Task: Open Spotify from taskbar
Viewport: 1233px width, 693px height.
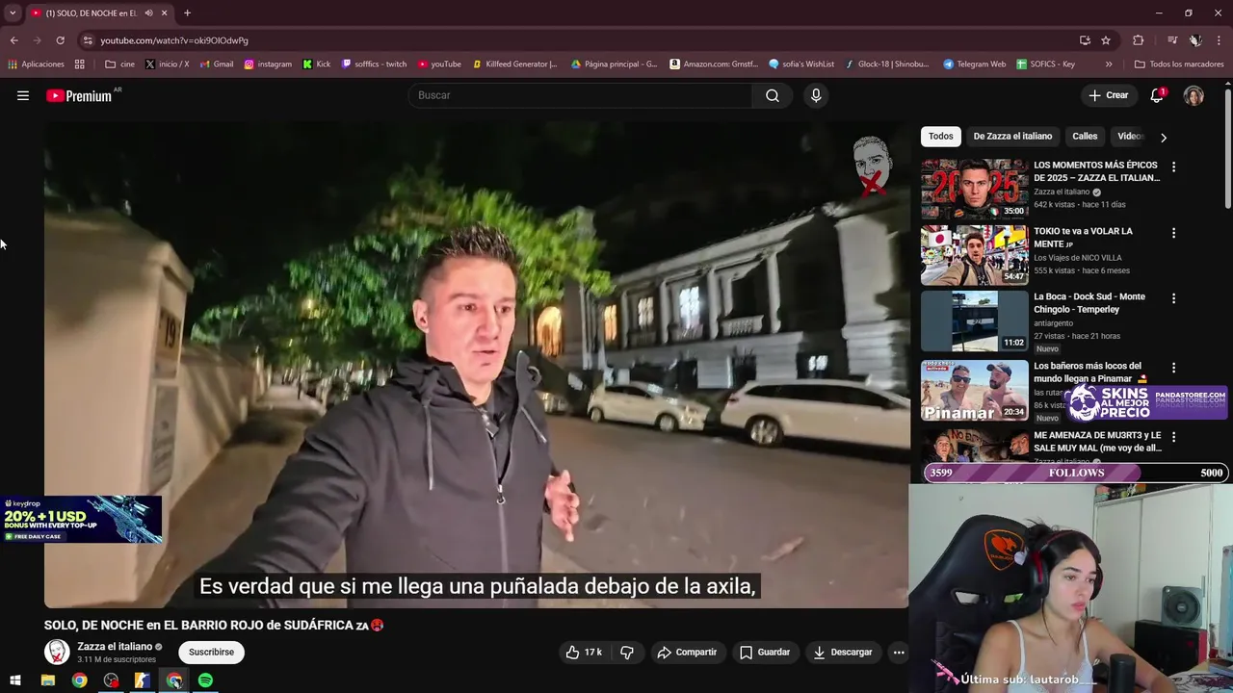Action: (205, 680)
